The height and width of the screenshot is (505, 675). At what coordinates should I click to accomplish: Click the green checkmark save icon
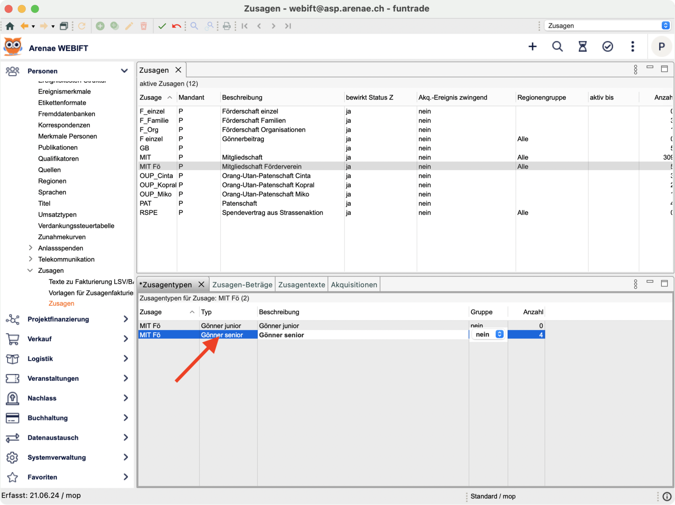162,26
